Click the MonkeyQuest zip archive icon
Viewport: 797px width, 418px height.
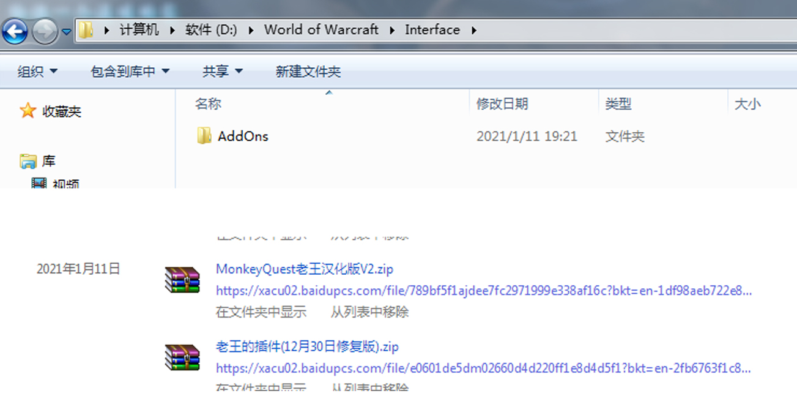(182, 280)
